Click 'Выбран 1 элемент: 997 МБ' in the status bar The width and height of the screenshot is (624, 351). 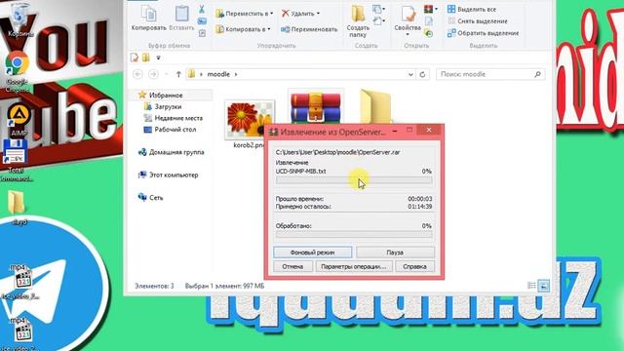(224, 286)
